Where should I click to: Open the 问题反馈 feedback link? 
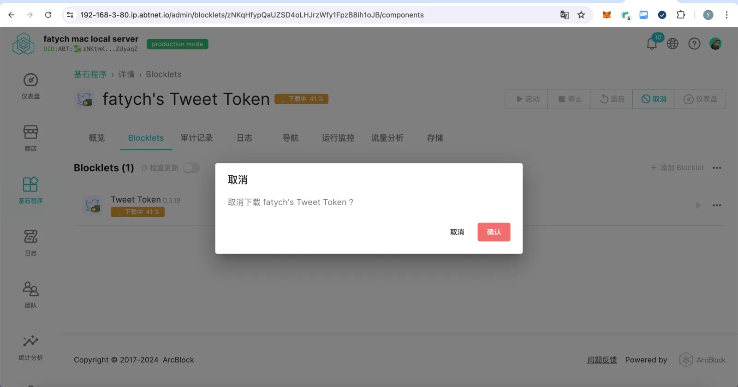(x=602, y=360)
